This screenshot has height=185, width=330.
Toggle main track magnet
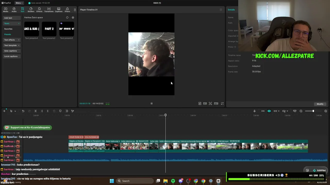(263, 111)
